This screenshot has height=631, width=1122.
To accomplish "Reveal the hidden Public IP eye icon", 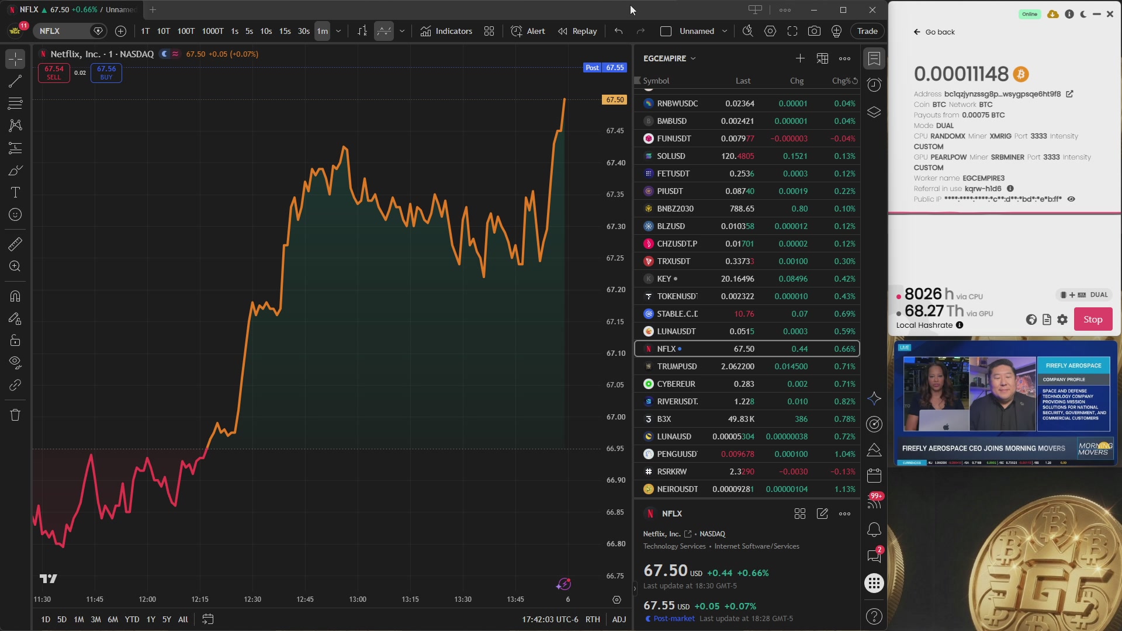I will (1071, 199).
